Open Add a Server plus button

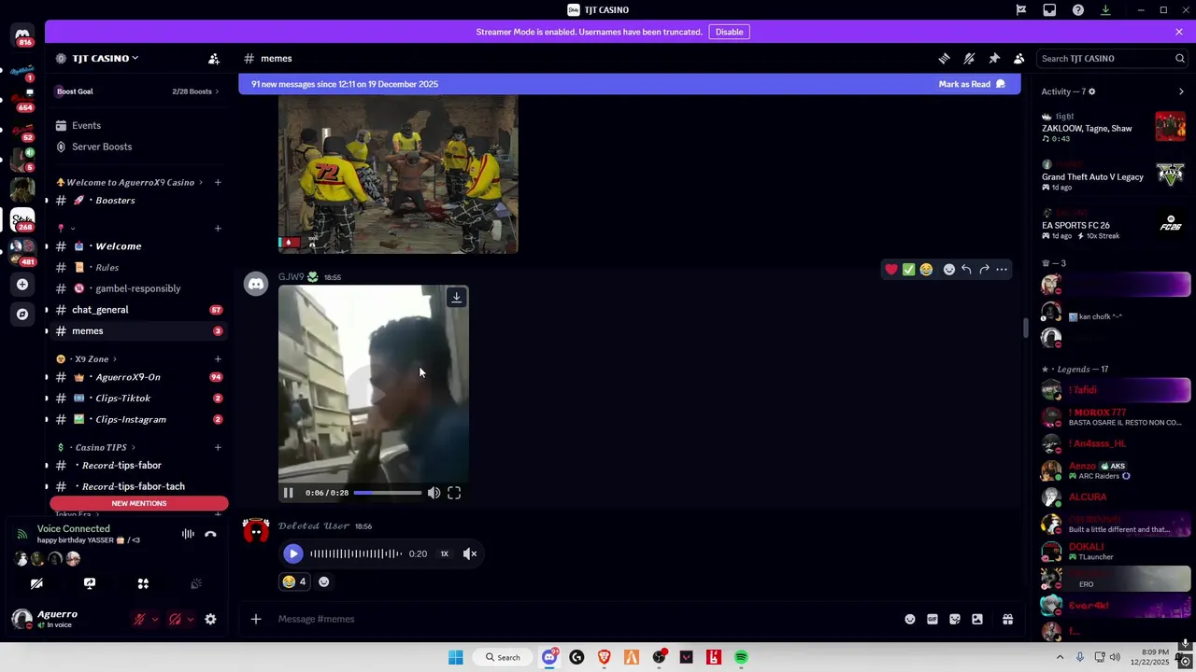point(22,285)
